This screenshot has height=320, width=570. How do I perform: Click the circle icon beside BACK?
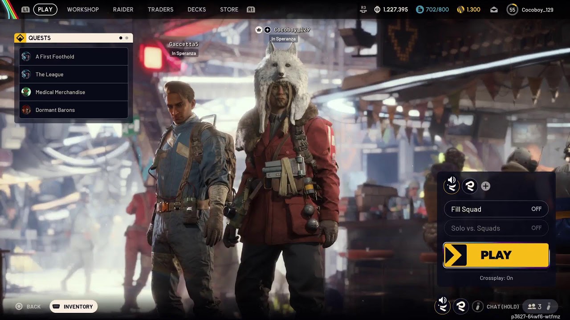(19, 306)
